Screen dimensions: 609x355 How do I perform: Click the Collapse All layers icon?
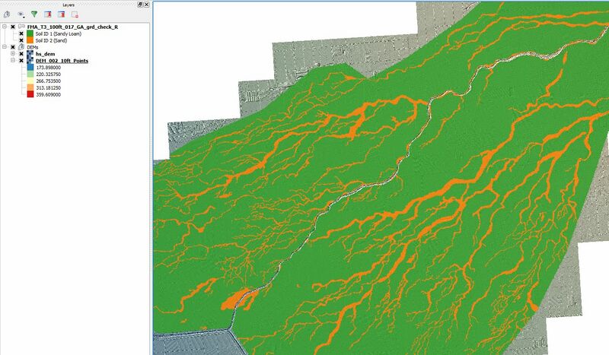61,14
